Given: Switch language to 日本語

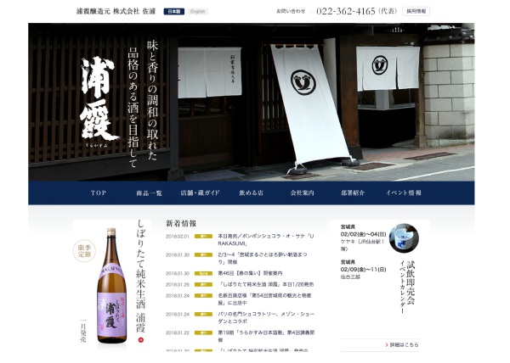Looking at the screenshot, I should coord(173,11).
